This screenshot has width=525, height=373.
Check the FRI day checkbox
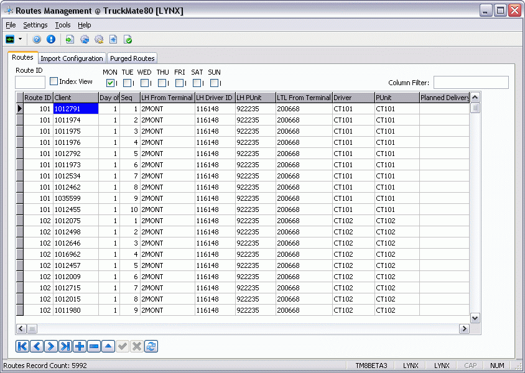coord(180,83)
